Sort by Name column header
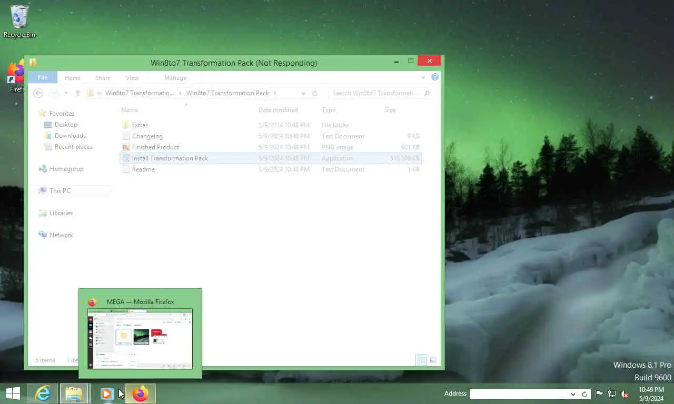This screenshot has height=404, width=674. pos(130,110)
